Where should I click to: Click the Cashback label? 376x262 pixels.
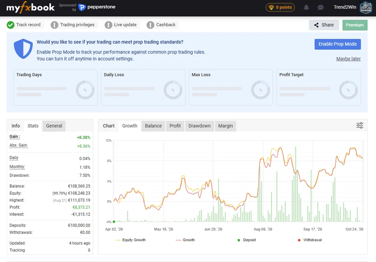tap(166, 25)
